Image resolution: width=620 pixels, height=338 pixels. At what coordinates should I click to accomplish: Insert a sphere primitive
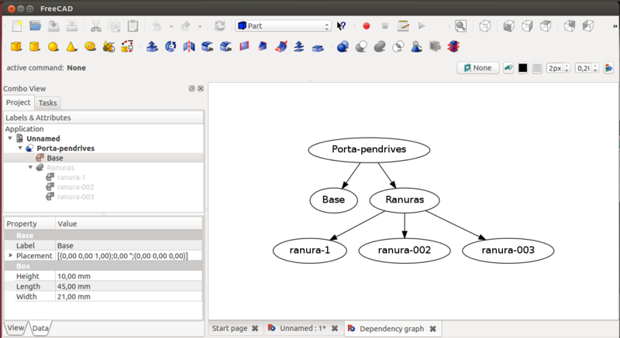point(53,47)
